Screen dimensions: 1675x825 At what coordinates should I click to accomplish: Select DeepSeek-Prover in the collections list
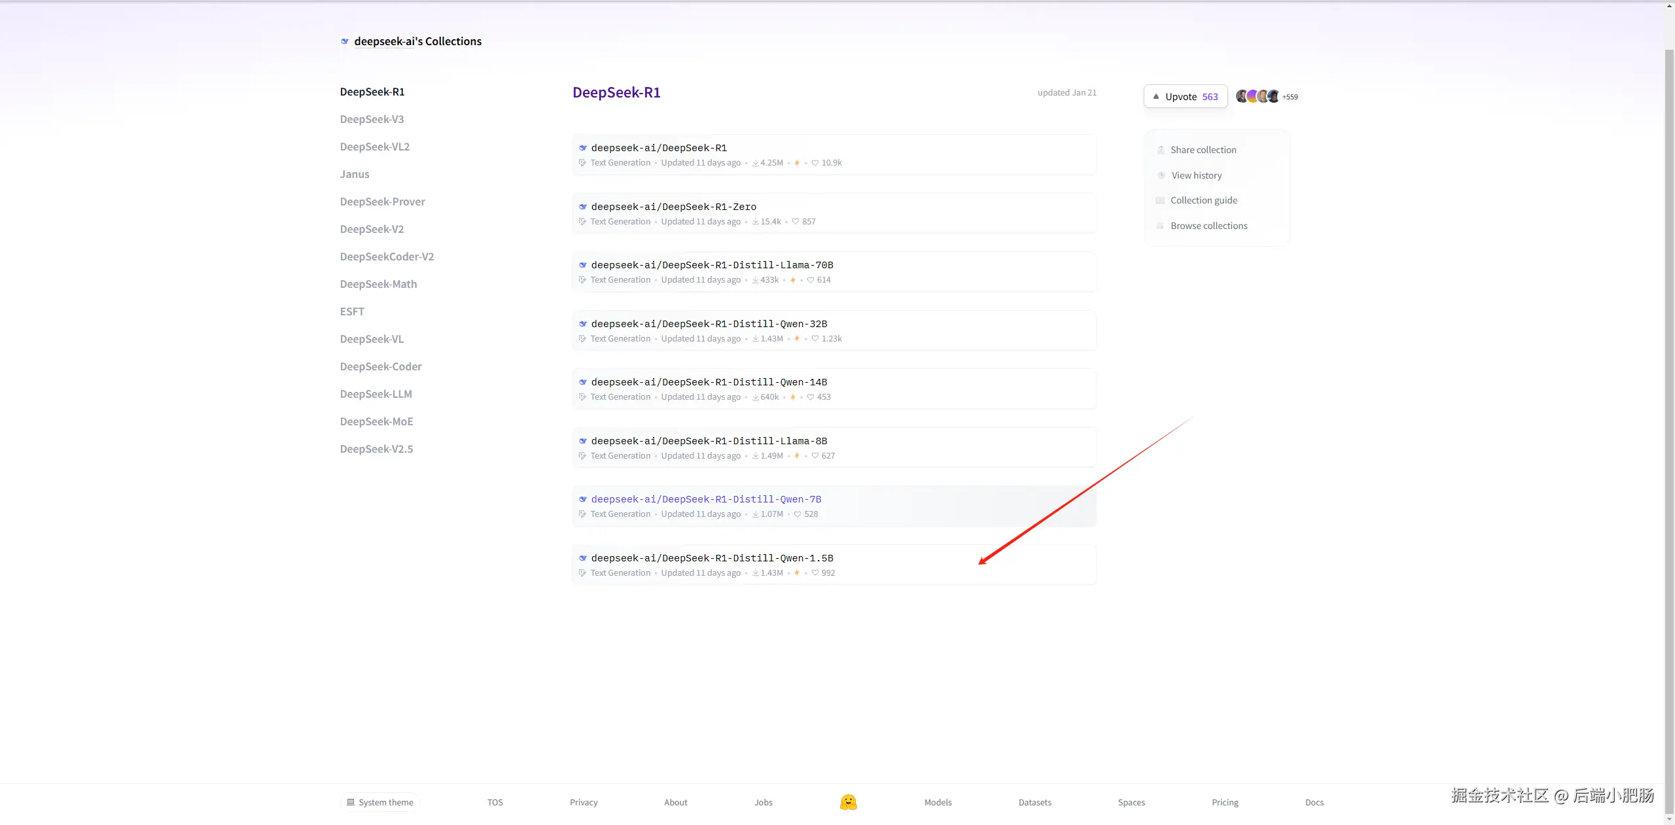382,202
